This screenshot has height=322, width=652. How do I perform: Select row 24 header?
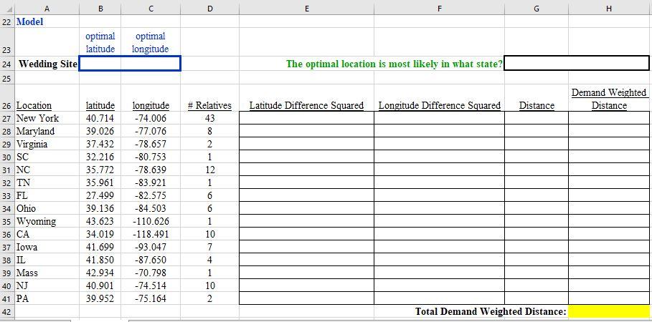[x=7, y=64]
